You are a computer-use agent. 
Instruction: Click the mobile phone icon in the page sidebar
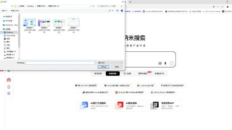[9, 87]
